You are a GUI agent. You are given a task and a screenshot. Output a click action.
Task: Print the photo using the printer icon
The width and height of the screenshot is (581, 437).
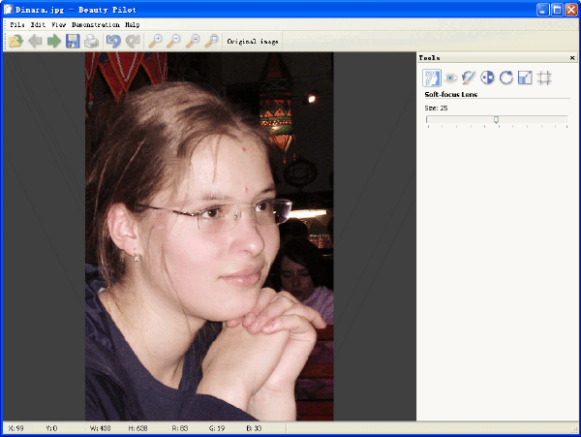[x=91, y=42]
